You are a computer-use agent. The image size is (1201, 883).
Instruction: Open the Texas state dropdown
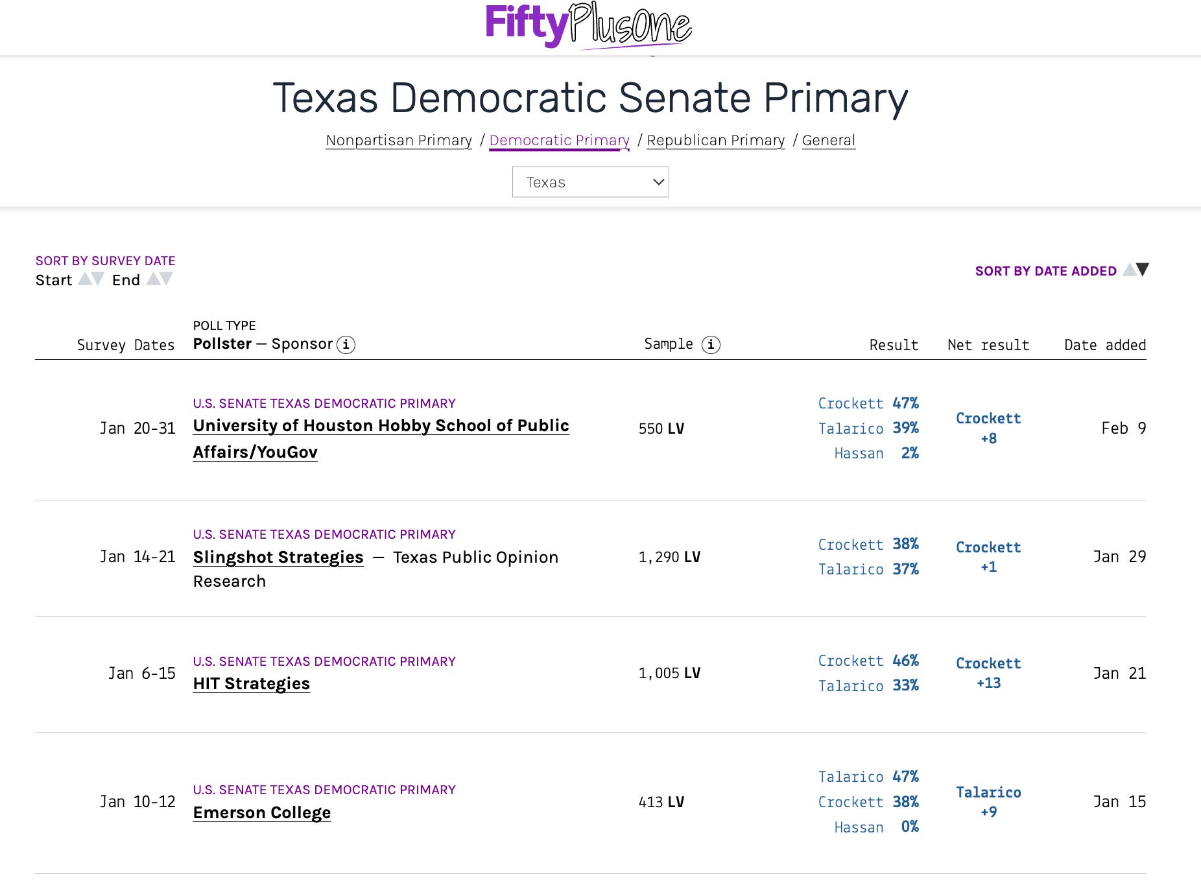[590, 182]
